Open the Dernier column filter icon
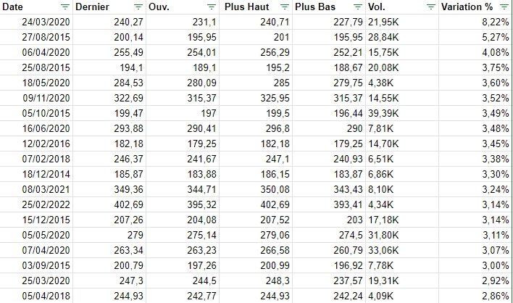 pos(138,7)
